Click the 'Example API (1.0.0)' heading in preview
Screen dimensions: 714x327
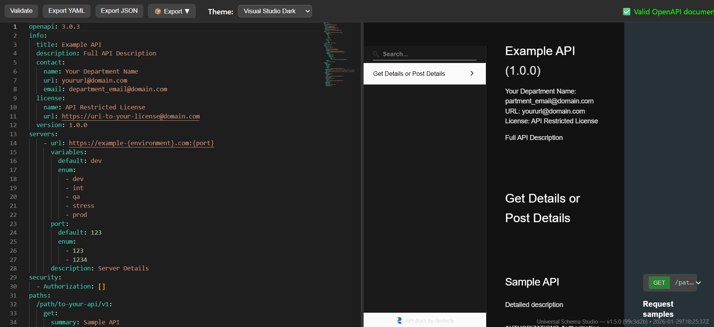540,61
